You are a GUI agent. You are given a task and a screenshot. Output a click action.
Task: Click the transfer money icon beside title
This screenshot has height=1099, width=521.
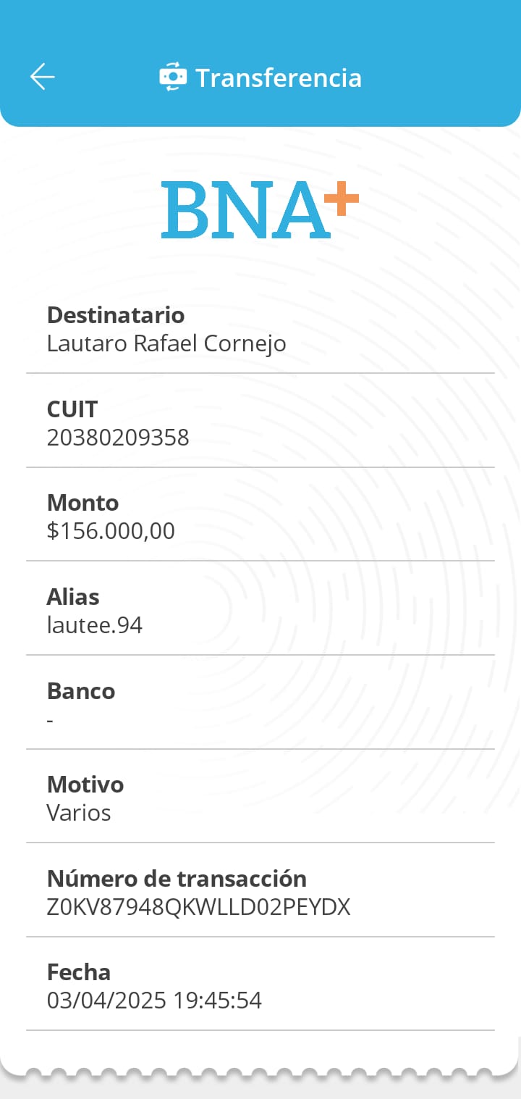[173, 77]
